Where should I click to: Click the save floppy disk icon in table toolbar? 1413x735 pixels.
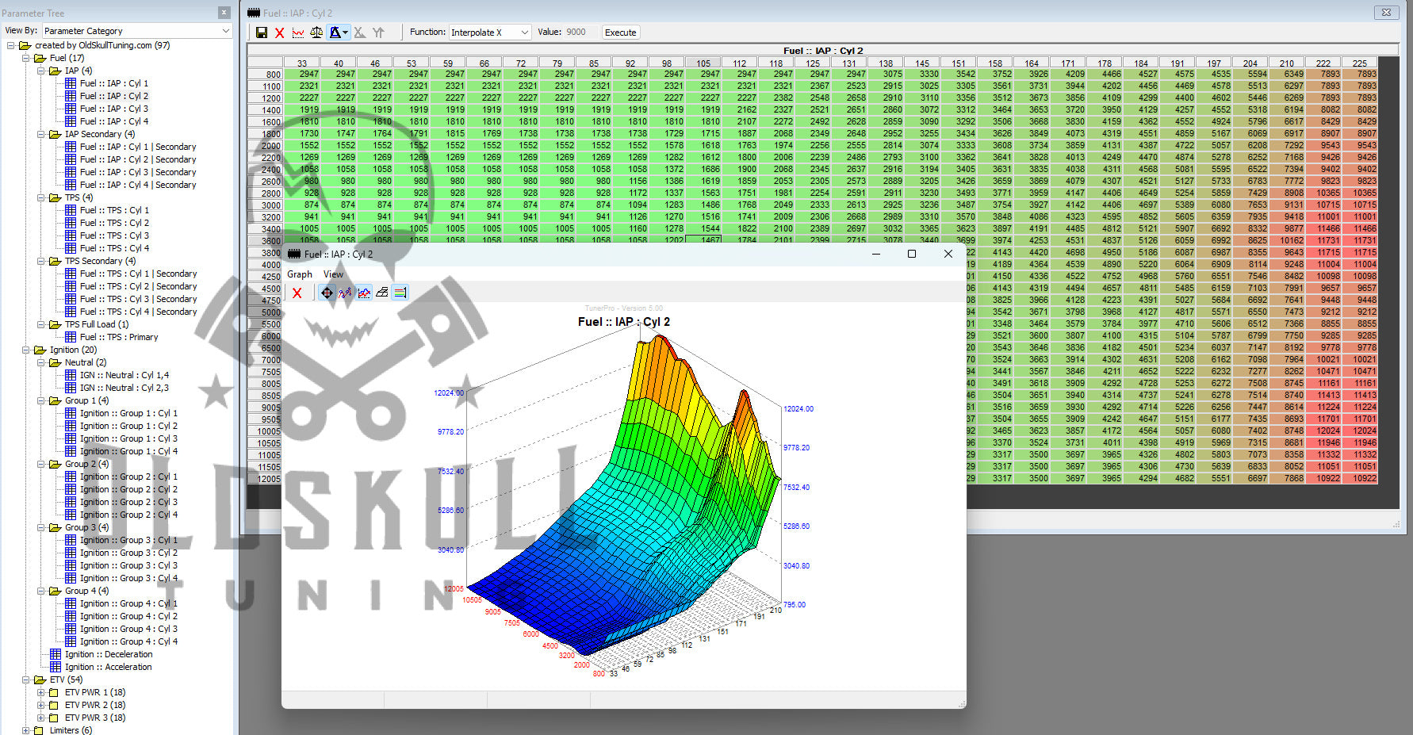coord(262,33)
